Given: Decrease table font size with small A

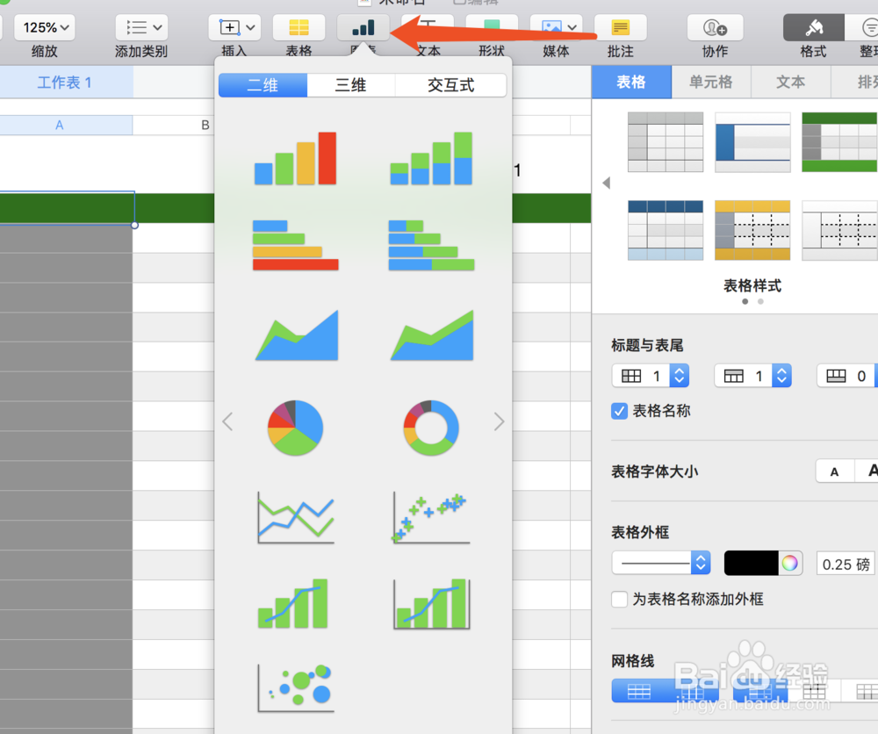Looking at the screenshot, I should tap(834, 471).
